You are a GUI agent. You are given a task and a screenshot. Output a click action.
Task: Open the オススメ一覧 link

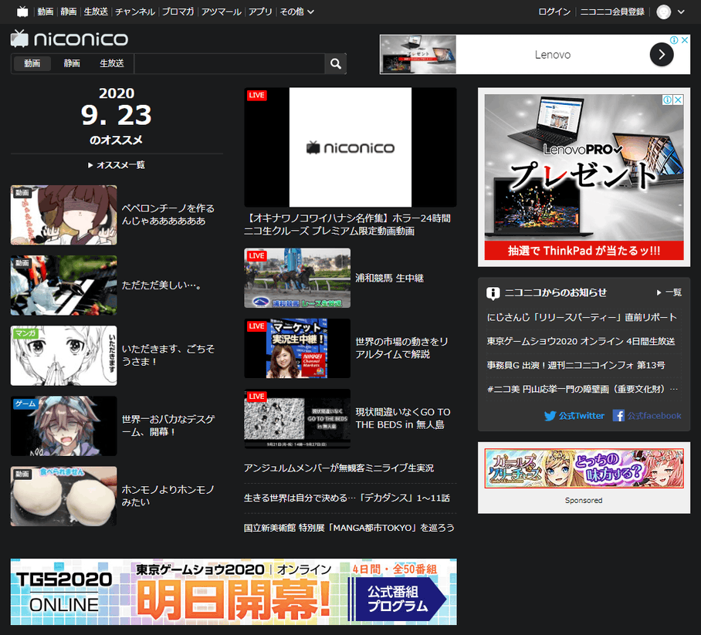117,165
